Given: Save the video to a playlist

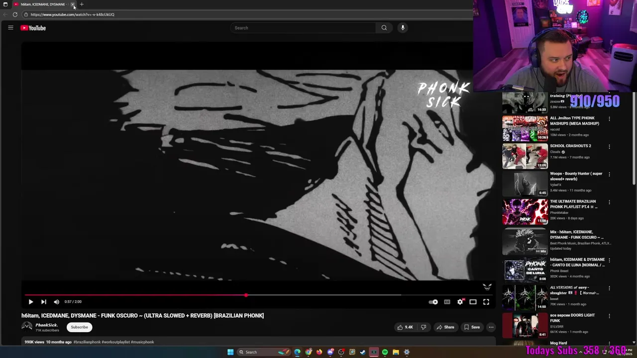Looking at the screenshot, I should click(472, 327).
